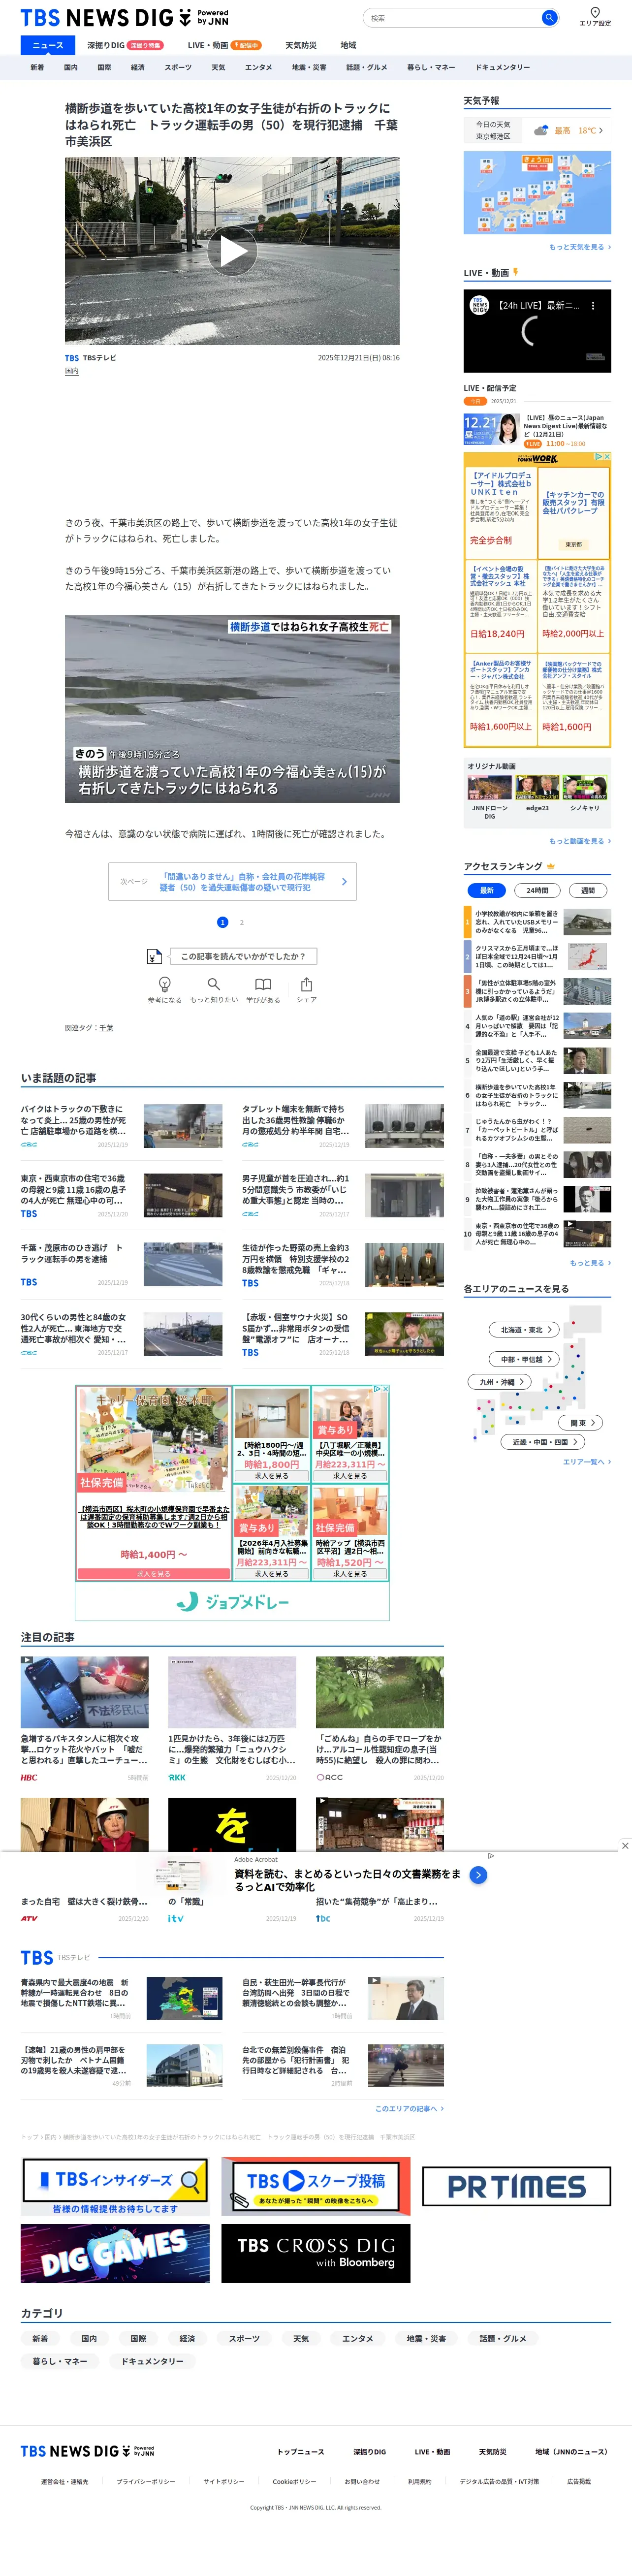This screenshot has width=632, height=2576.
Task: Open もっと天気を見る link
Action: tap(580, 247)
